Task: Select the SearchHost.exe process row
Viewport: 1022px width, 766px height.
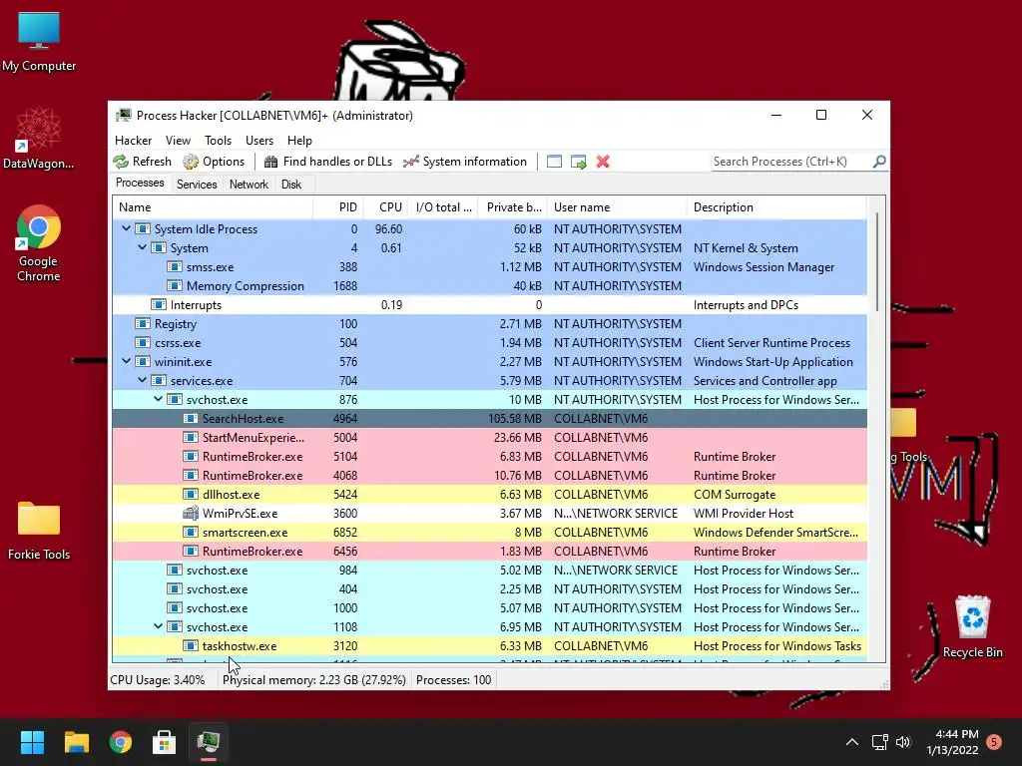Action: 489,418
